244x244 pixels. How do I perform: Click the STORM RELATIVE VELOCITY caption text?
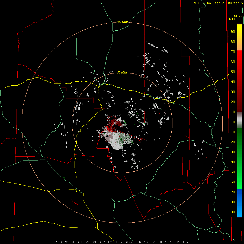click(84, 242)
